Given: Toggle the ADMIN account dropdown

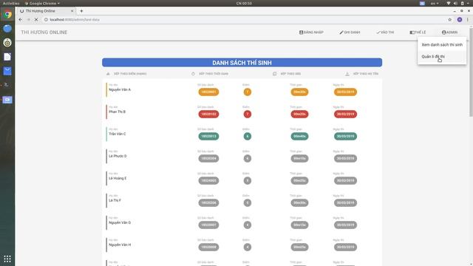Looking at the screenshot, I should pyautogui.click(x=449, y=33).
